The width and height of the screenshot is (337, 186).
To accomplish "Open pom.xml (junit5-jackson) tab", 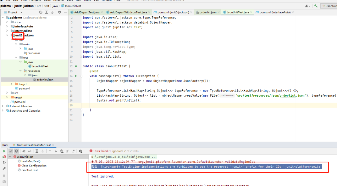I will pyautogui.click(x=172, y=12).
